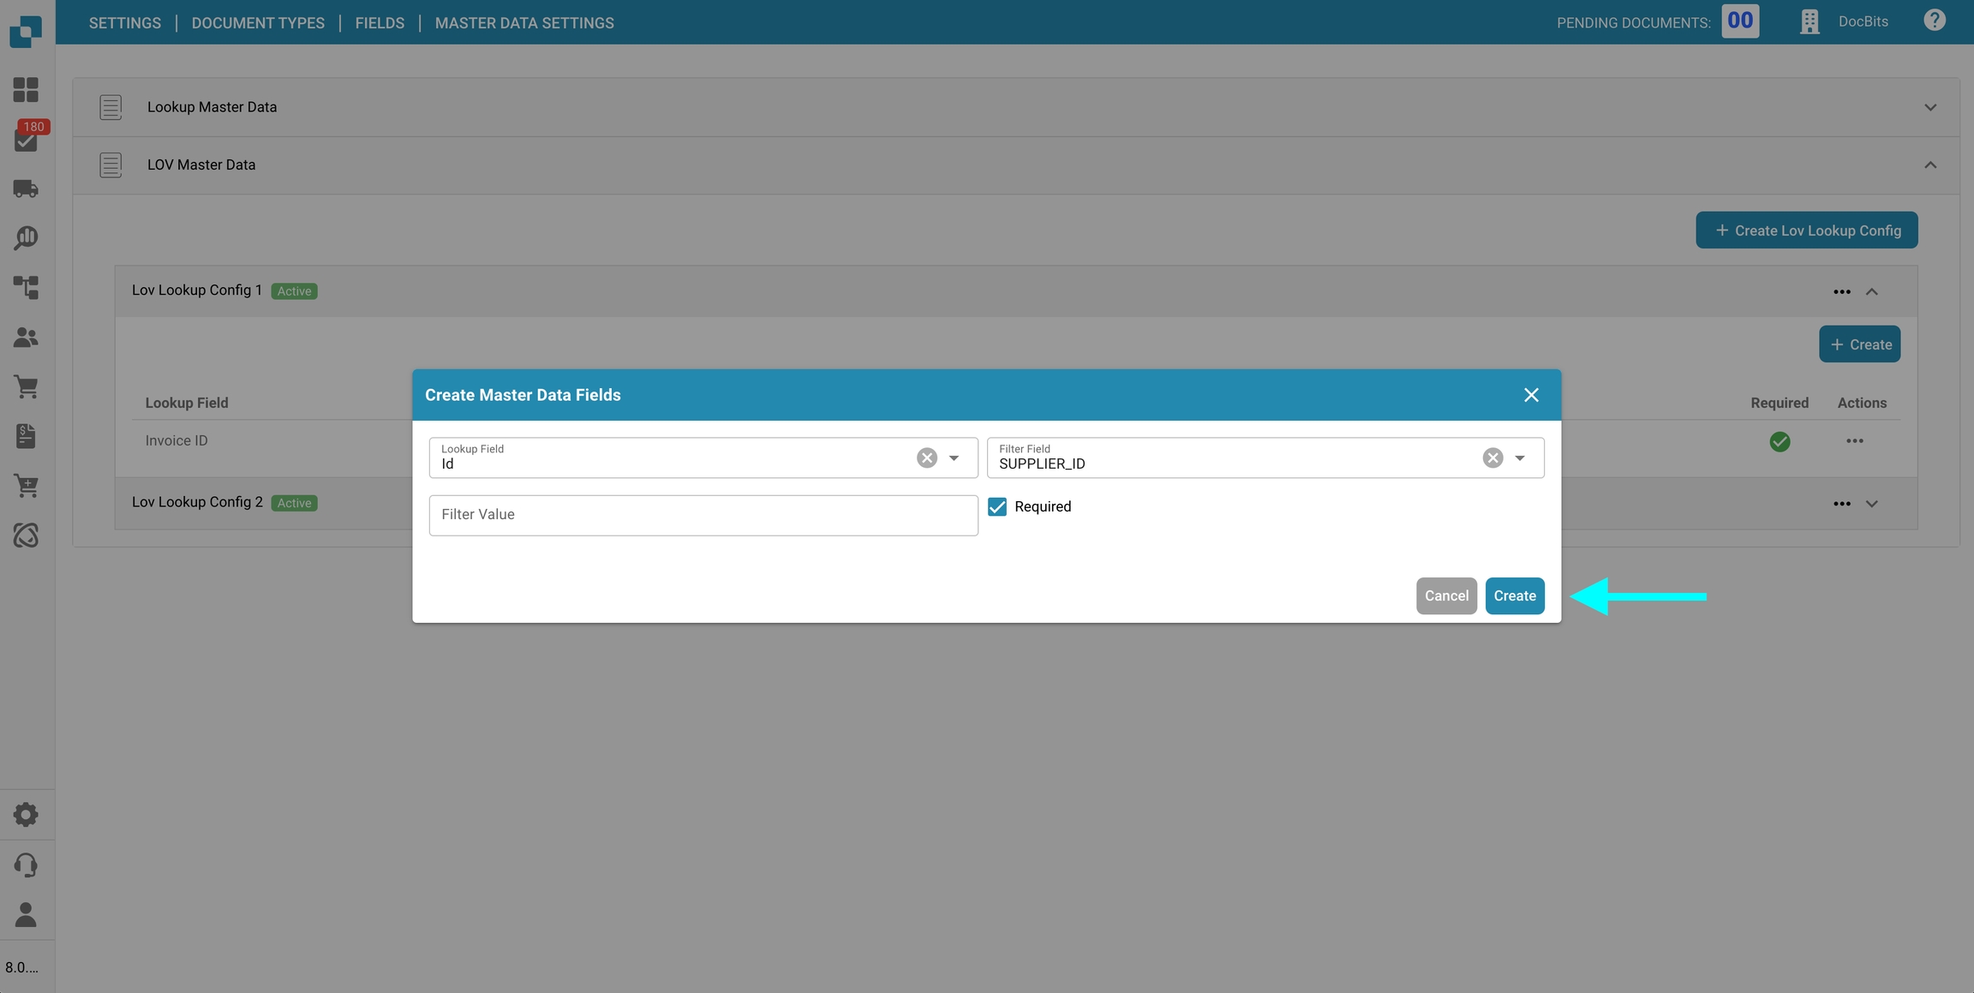This screenshot has height=993, width=1974.
Task: Expand the Lookup Master Data section
Action: pos(1930,107)
